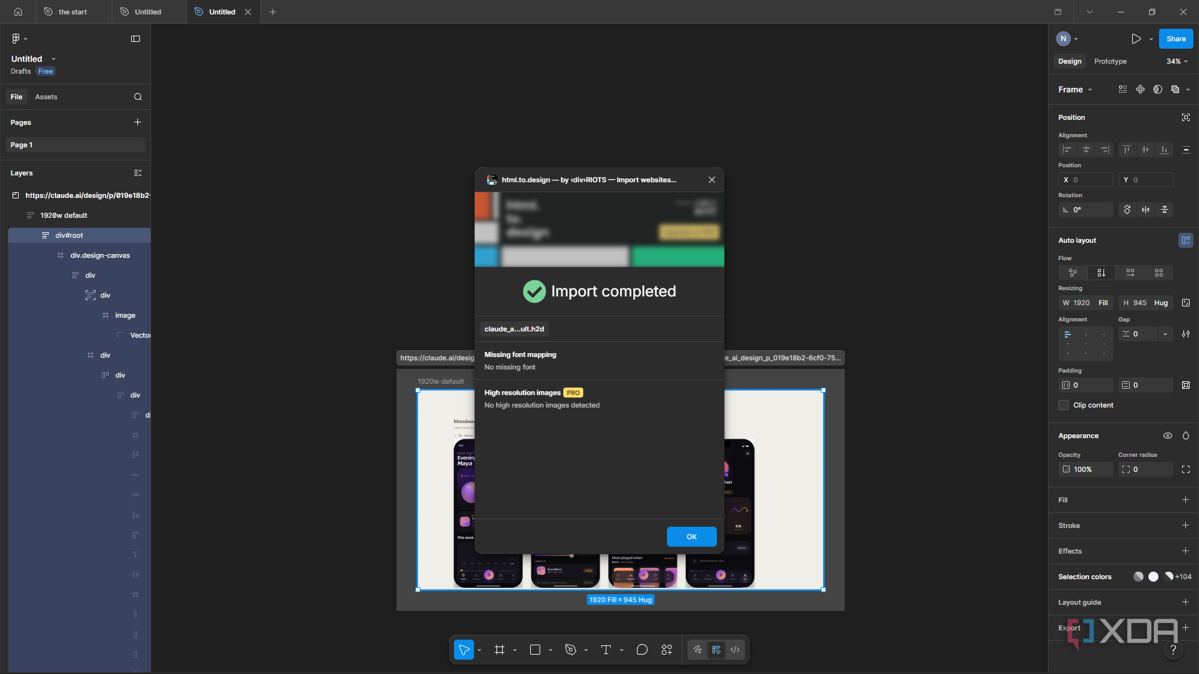Collapse all layers icon
This screenshot has width=1199, height=674.
point(138,173)
